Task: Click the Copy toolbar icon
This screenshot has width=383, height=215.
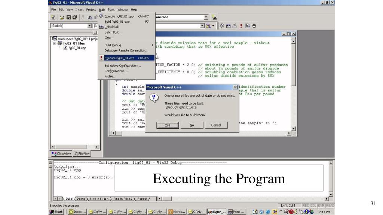Action: (x=90, y=17)
